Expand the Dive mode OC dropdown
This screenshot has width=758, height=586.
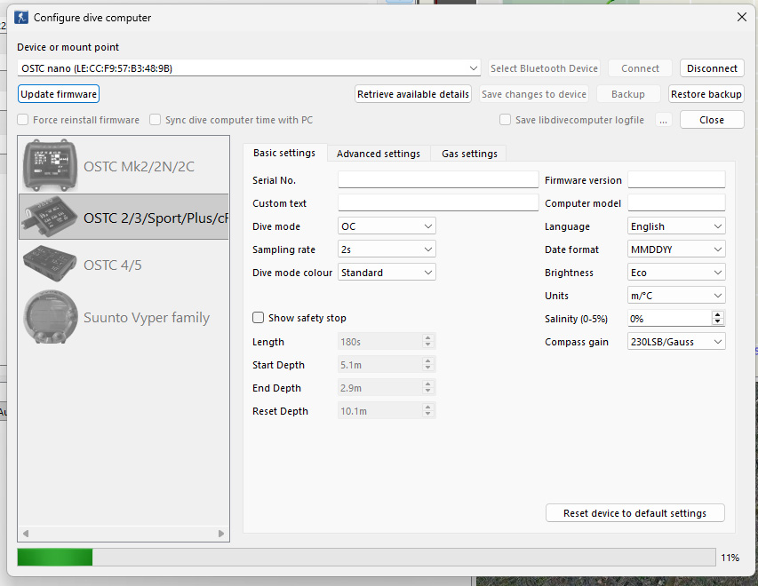point(387,226)
